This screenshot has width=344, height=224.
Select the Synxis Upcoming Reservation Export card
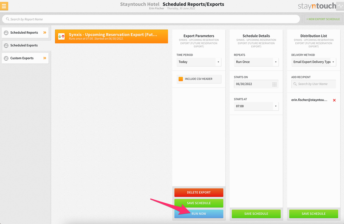point(111,36)
